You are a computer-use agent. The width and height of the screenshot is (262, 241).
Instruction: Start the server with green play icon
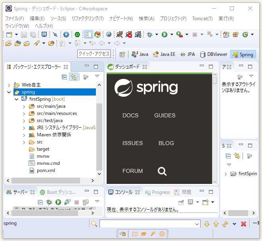pos(58,202)
